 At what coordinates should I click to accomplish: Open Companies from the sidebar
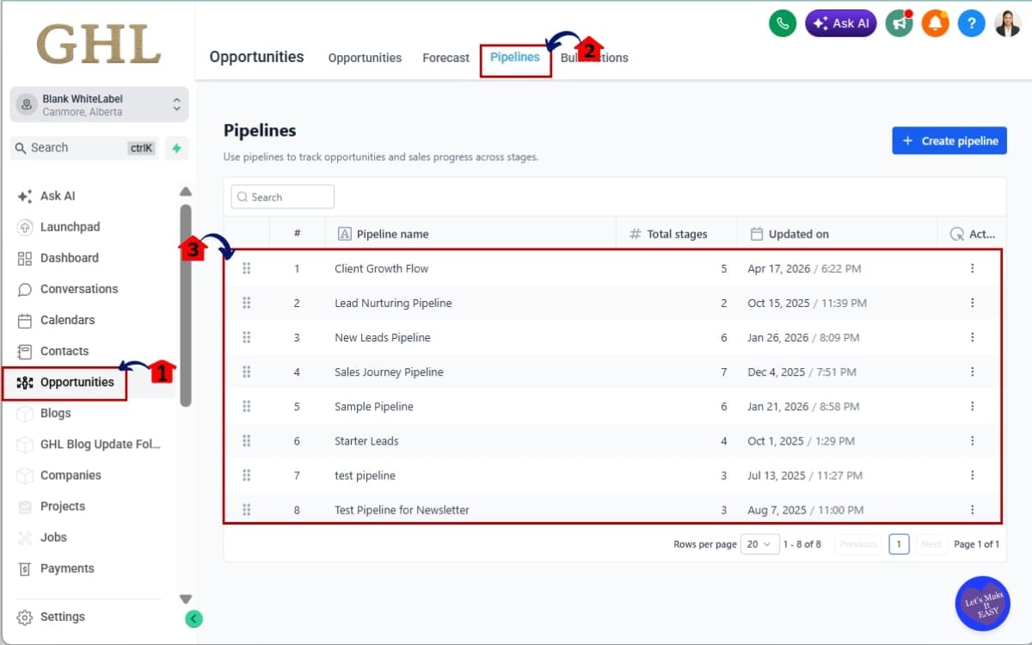pyautogui.click(x=71, y=475)
